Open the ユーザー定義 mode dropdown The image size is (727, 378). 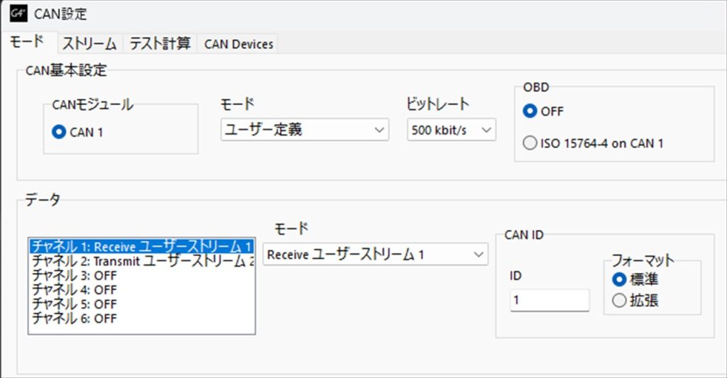(x=305, y=130)
